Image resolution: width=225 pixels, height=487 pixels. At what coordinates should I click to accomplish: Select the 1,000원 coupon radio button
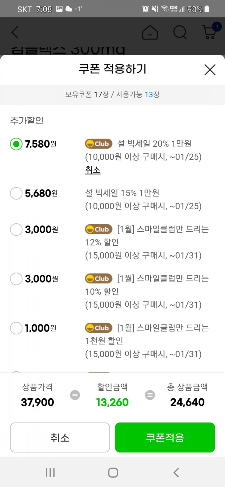16,328
